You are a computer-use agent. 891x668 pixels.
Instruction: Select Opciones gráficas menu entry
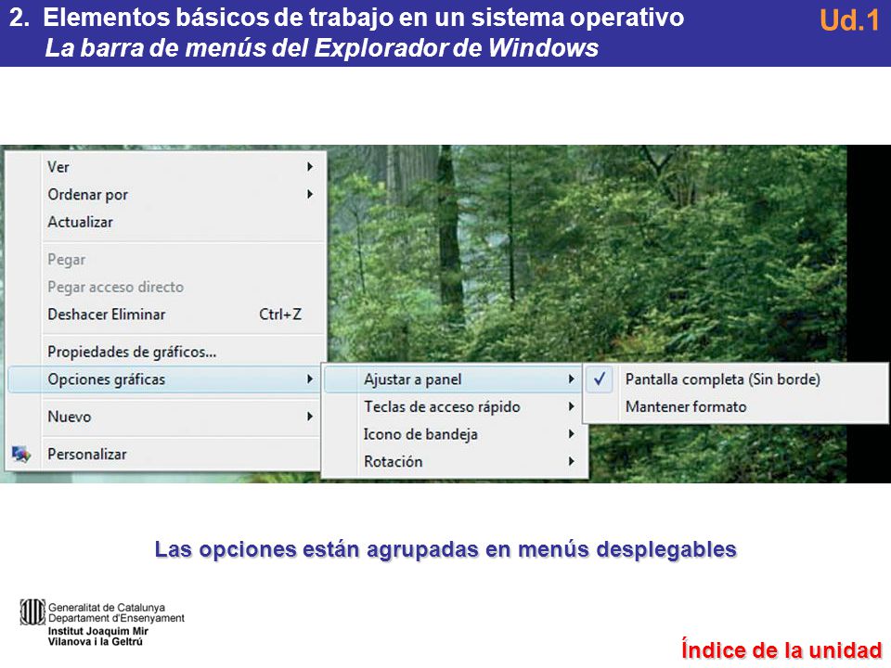166,379
